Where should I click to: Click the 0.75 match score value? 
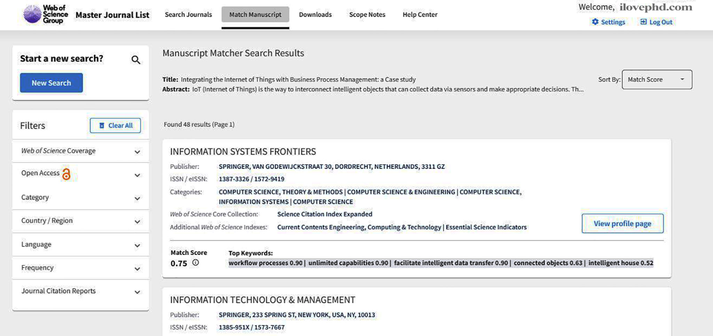pyautogui.click(x=179, y=264)
